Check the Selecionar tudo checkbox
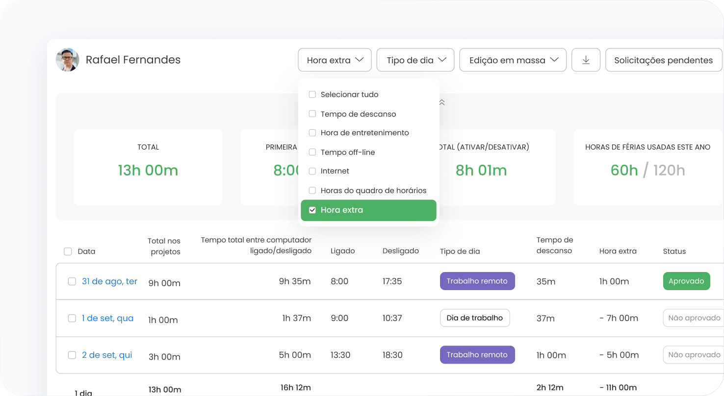724x396 pixels. 312,95
